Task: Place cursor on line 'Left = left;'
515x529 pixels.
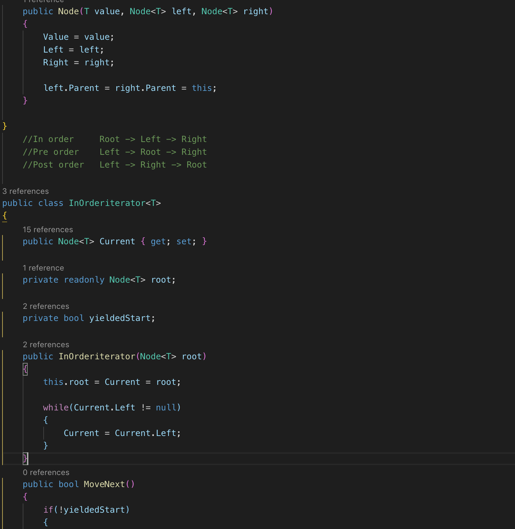Action: [x=73, y=50]
